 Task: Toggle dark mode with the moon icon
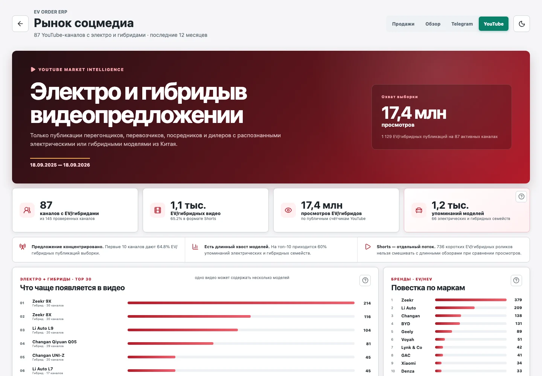[522, 24]
